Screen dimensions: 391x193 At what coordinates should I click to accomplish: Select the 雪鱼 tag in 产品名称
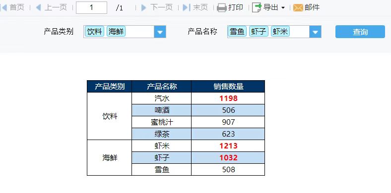click(237, 32)
